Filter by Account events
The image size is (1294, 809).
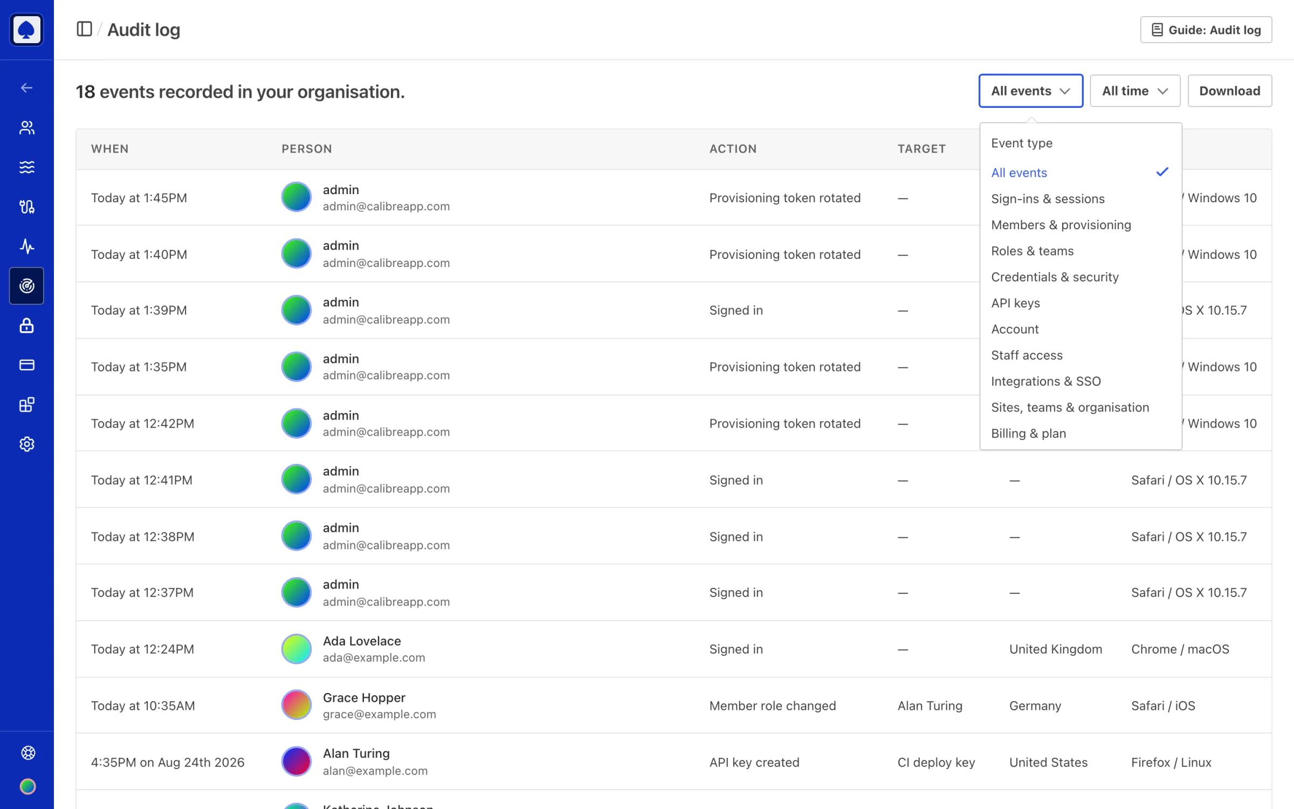coord(1080,329)
